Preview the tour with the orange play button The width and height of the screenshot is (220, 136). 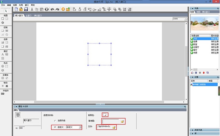point(63,9)
